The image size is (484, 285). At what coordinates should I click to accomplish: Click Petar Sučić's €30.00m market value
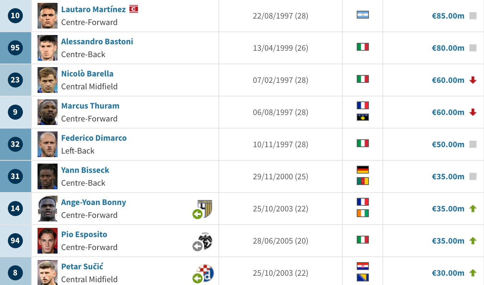click(x=448, y=273)
